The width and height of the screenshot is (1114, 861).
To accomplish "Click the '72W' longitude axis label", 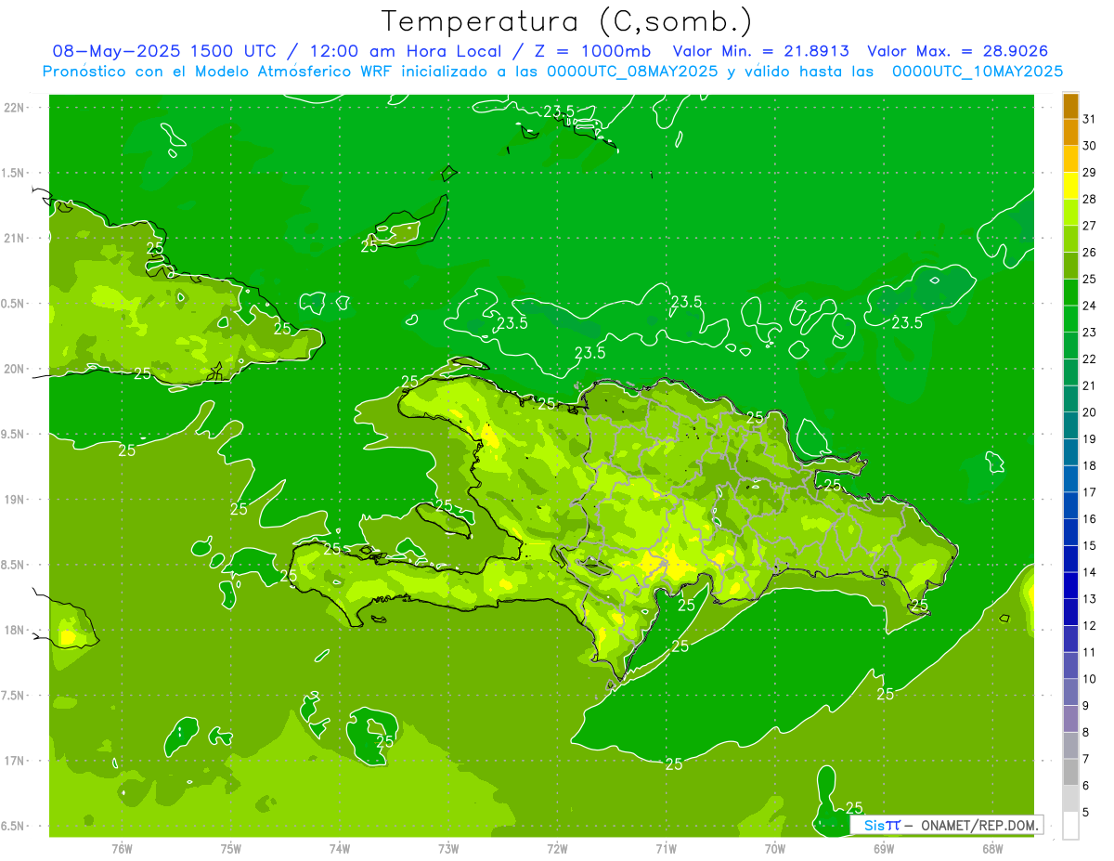I will [x=557, y=849].
